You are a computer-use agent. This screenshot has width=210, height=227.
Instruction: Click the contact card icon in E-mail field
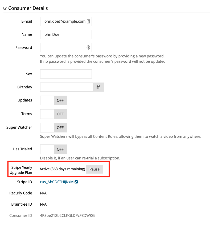88,21
